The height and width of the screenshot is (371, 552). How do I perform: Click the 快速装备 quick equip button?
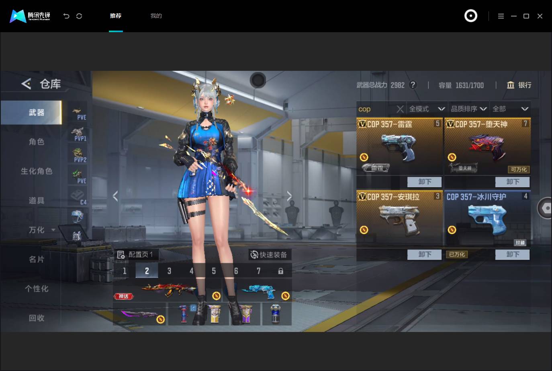269,255
